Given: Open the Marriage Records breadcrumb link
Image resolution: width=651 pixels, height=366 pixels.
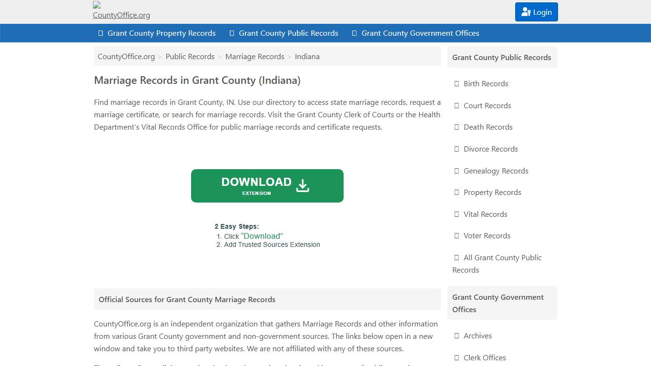Looking at the screenshot, I should click(254, 56).
